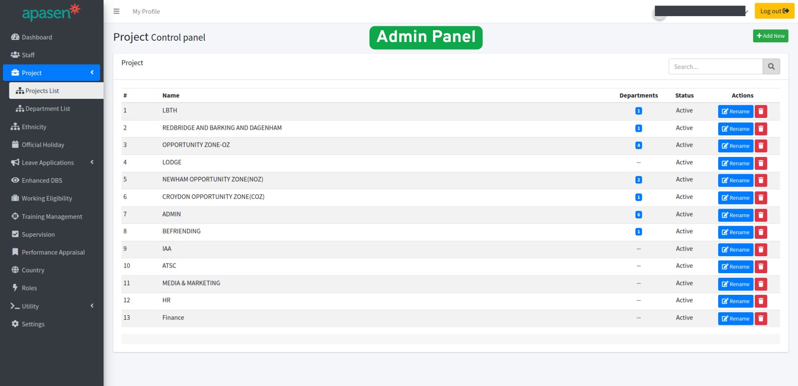Click the Add New project button
The width and height of the screenshot is (798, 386).
(770, 36)
